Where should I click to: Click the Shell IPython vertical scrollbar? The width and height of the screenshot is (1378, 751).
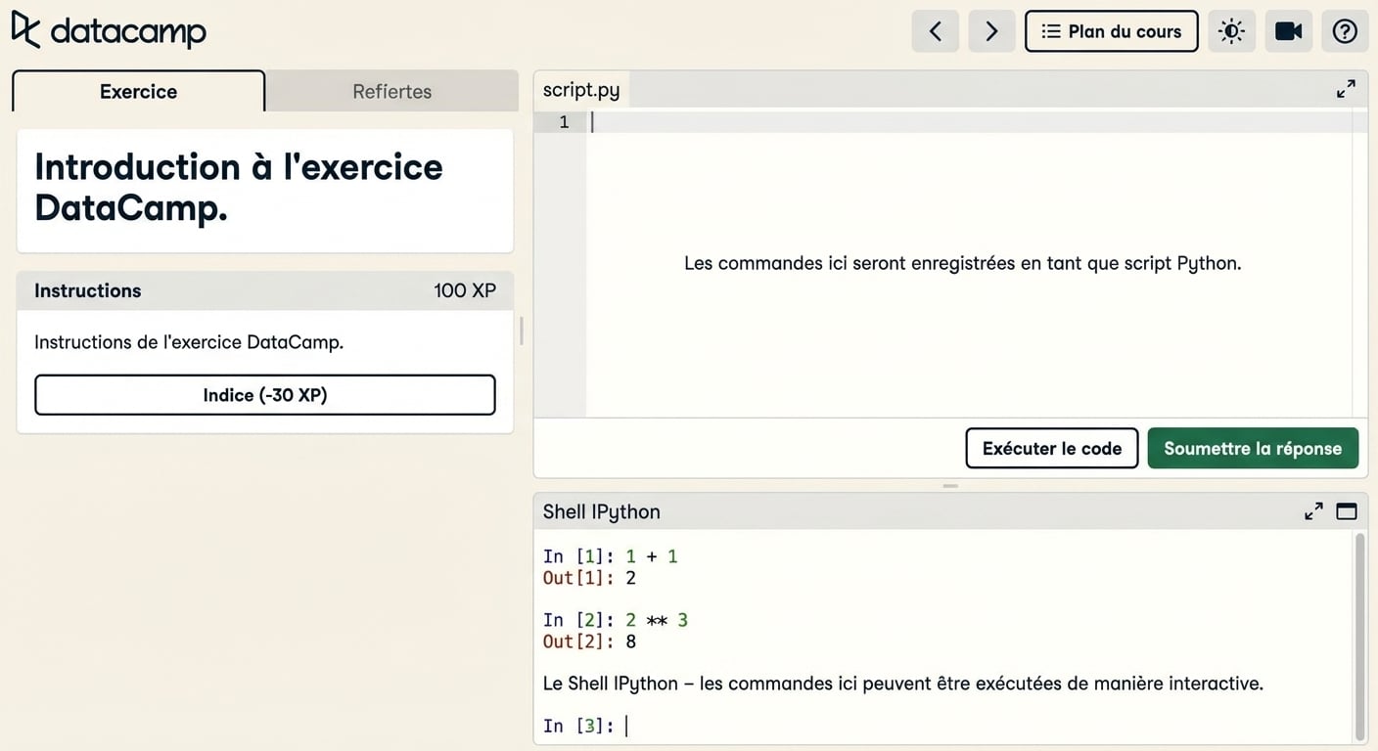click(x=1360, y=636)
